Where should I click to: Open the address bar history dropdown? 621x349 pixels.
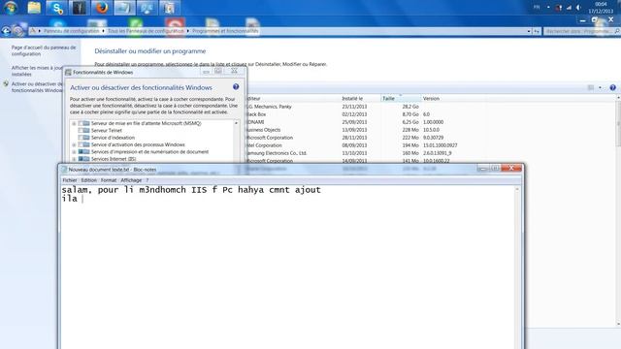point(529,31)
